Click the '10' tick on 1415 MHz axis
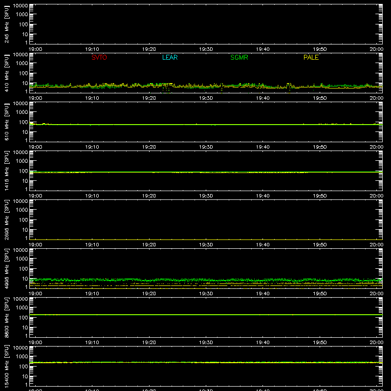The width and height of the screenshot is (391, 391). click(x=25, y=181)
